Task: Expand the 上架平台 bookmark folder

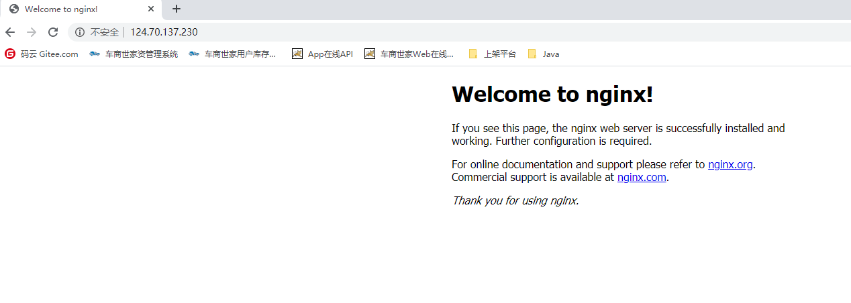Action: 492,54
